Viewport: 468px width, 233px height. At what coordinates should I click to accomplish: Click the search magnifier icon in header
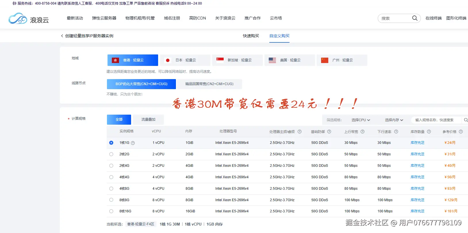[415, 18]
